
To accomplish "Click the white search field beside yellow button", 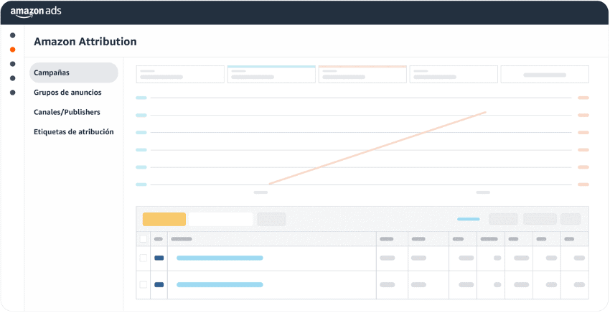I will (x=220, y=219).
